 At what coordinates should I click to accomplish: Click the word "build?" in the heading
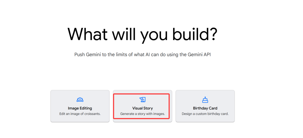(x=195, y=34)
